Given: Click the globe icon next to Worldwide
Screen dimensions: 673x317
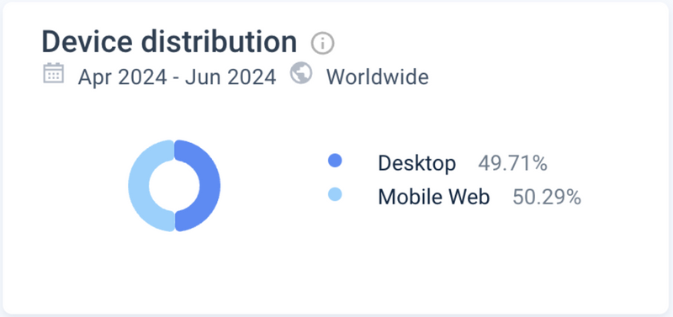Looking at the screenshot, I should pos(301,73).
